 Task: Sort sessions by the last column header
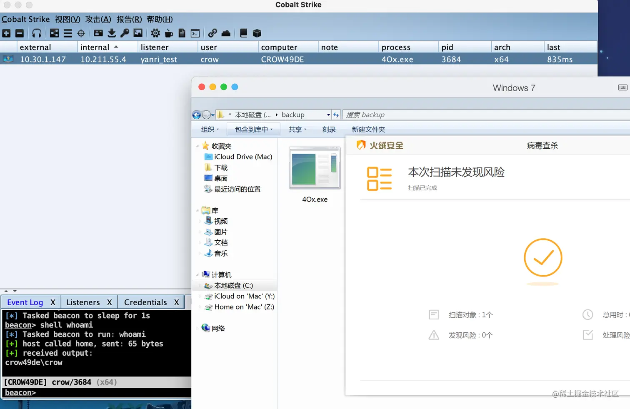pos(570,47)
